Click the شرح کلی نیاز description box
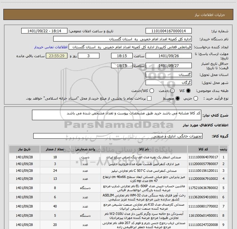The height and width of the screenshot is (229, 237). click(x=117, y=115)
